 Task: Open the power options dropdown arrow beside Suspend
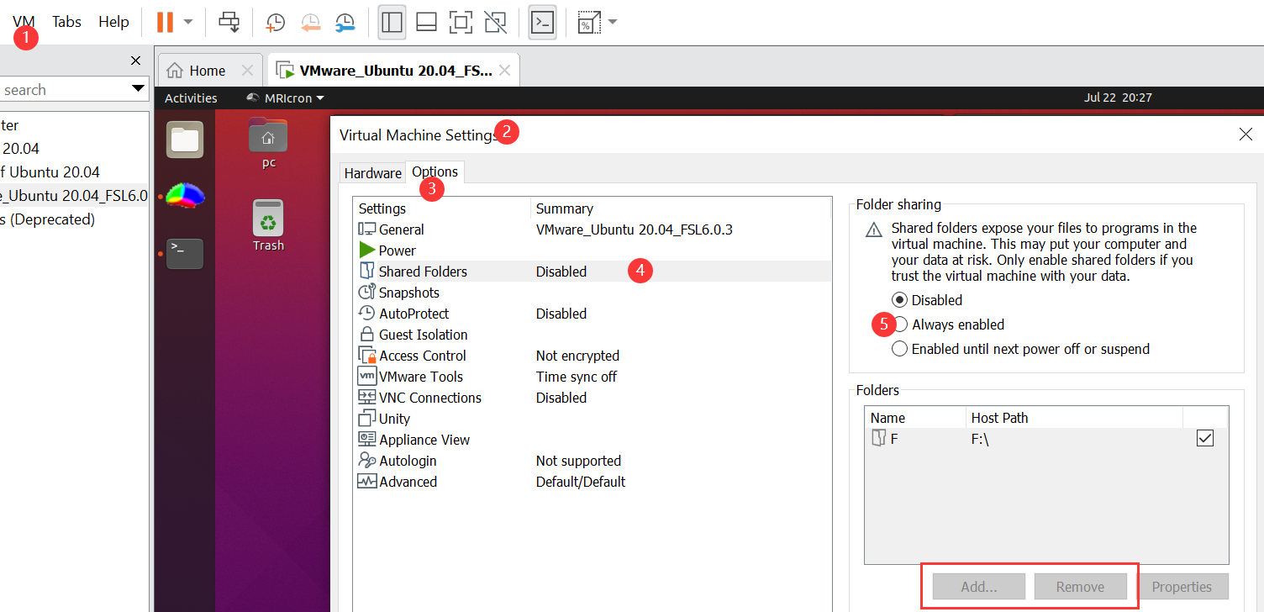[188, 22]
